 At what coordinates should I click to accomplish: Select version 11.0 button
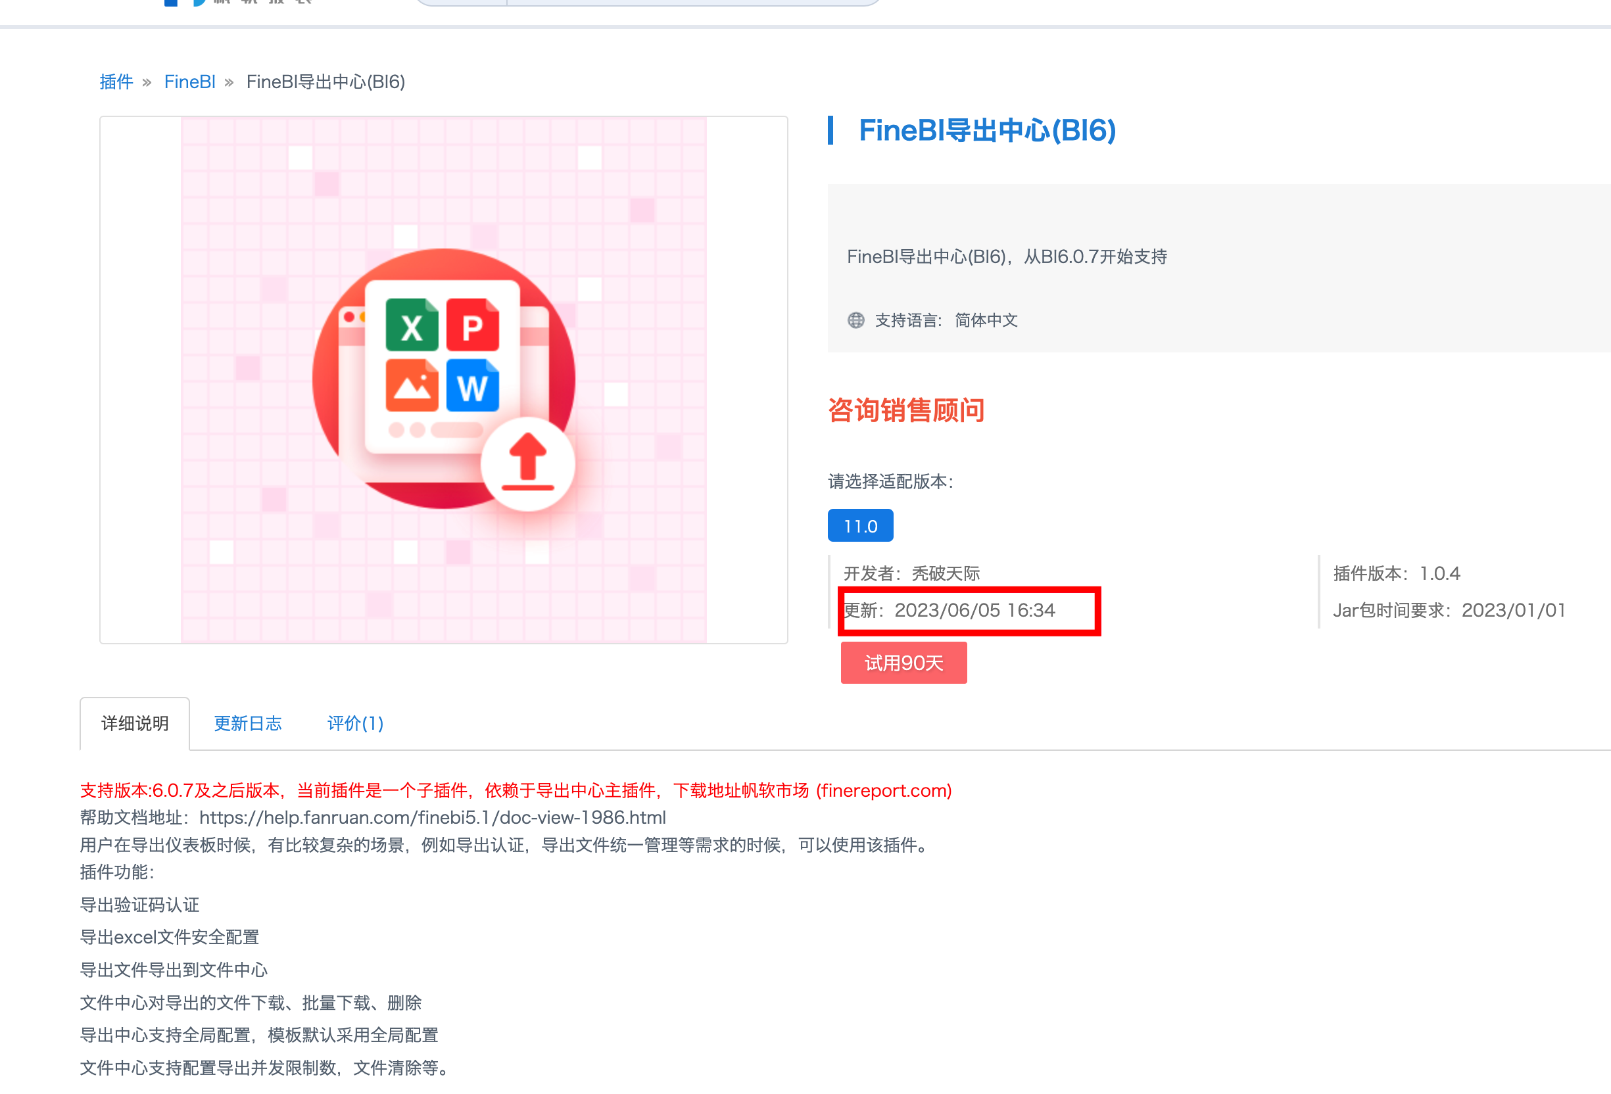point(860,525)
